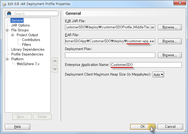The height and width of the screenshot is (134, 188).
Task: Select General in the tree
Action: (17, 20)
